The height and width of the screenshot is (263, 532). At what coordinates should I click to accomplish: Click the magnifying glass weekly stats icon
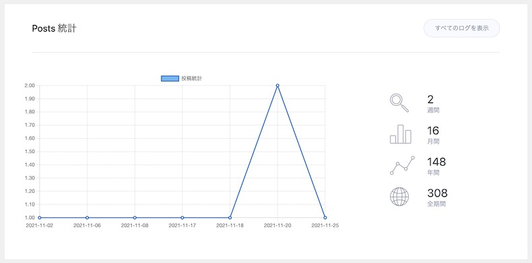(x=399, y=103)
